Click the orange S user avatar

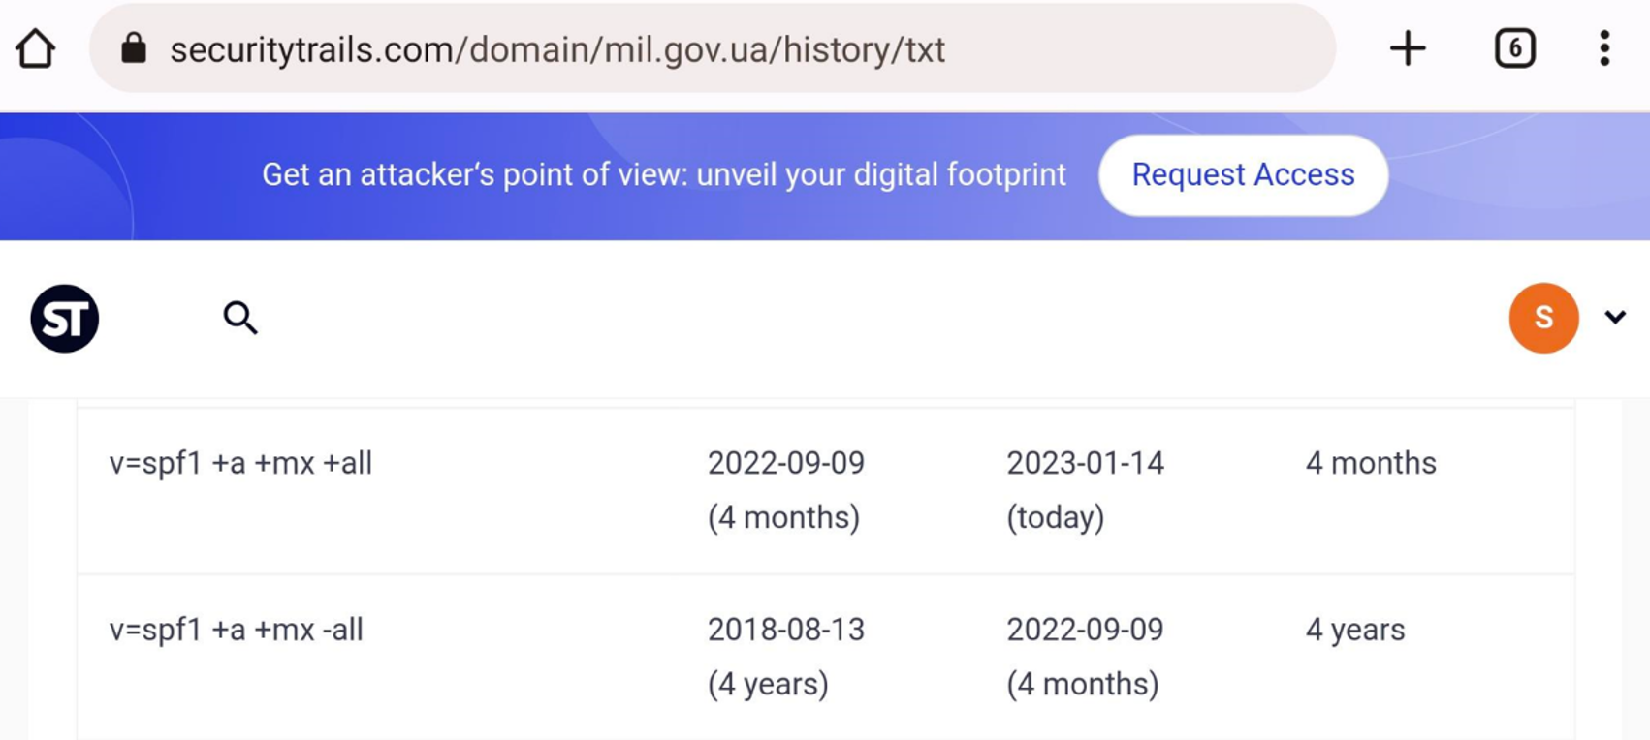point(1543,318)
